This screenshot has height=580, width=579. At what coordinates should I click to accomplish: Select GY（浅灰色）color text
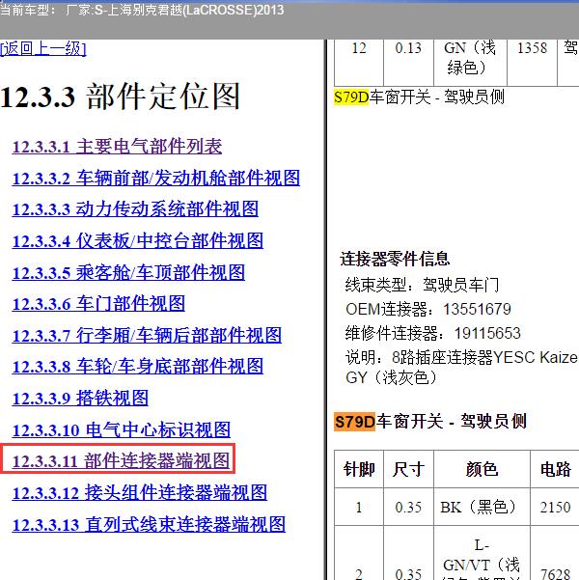(x=392, y=377)
